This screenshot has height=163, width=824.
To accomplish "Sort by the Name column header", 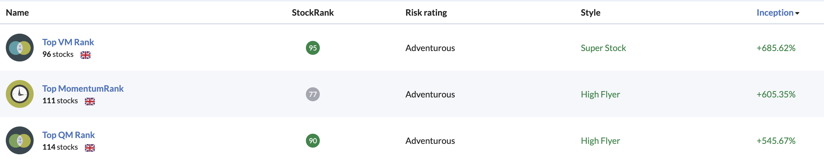I will (x=17, y=13).
